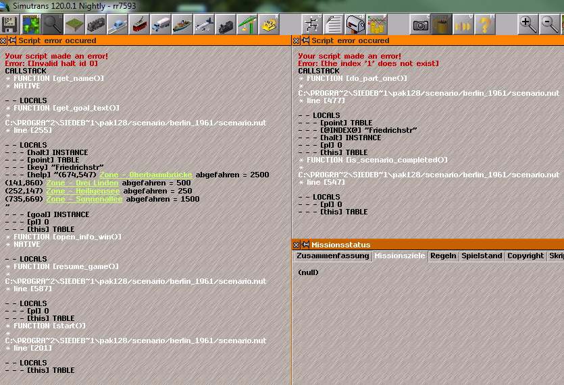This screenshot has height=385, width=564.
Task: Open the minimap icon in toolbar
Action: [31, 26]
